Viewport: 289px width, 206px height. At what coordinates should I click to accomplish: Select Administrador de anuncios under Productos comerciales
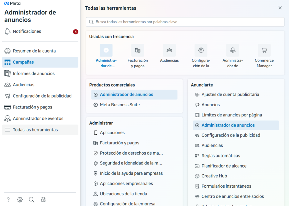(x=134, y=95)
